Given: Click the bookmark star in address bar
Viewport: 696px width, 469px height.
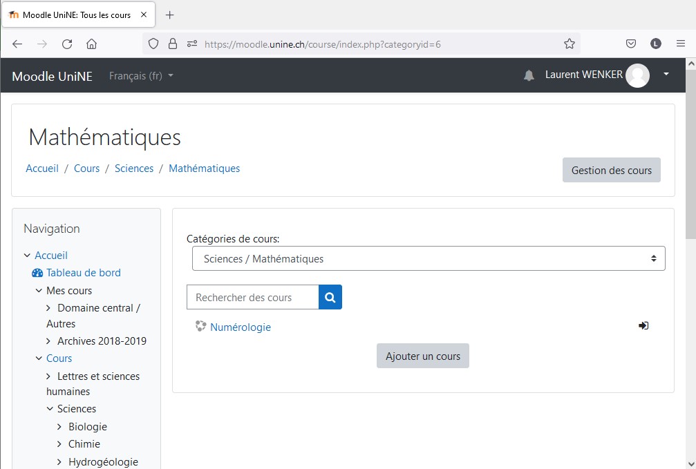Looking at the screenshot, I should point(570,43).
